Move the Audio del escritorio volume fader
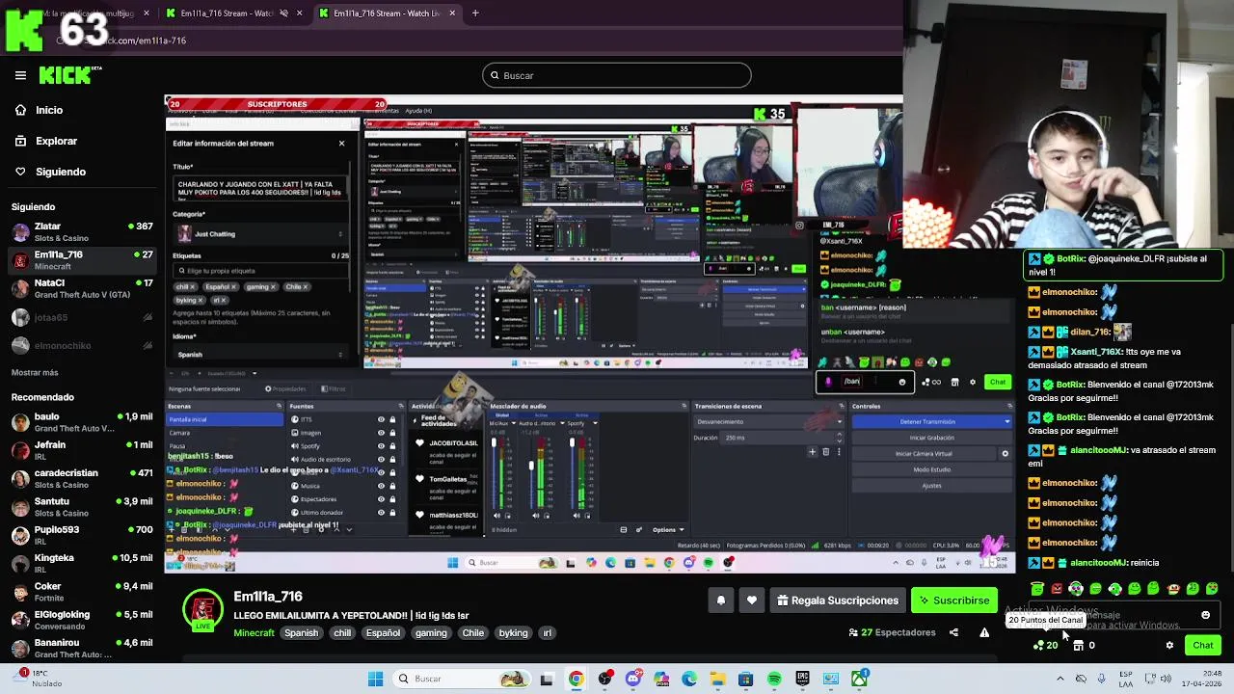1234x694 pixels. click(531, 467)
